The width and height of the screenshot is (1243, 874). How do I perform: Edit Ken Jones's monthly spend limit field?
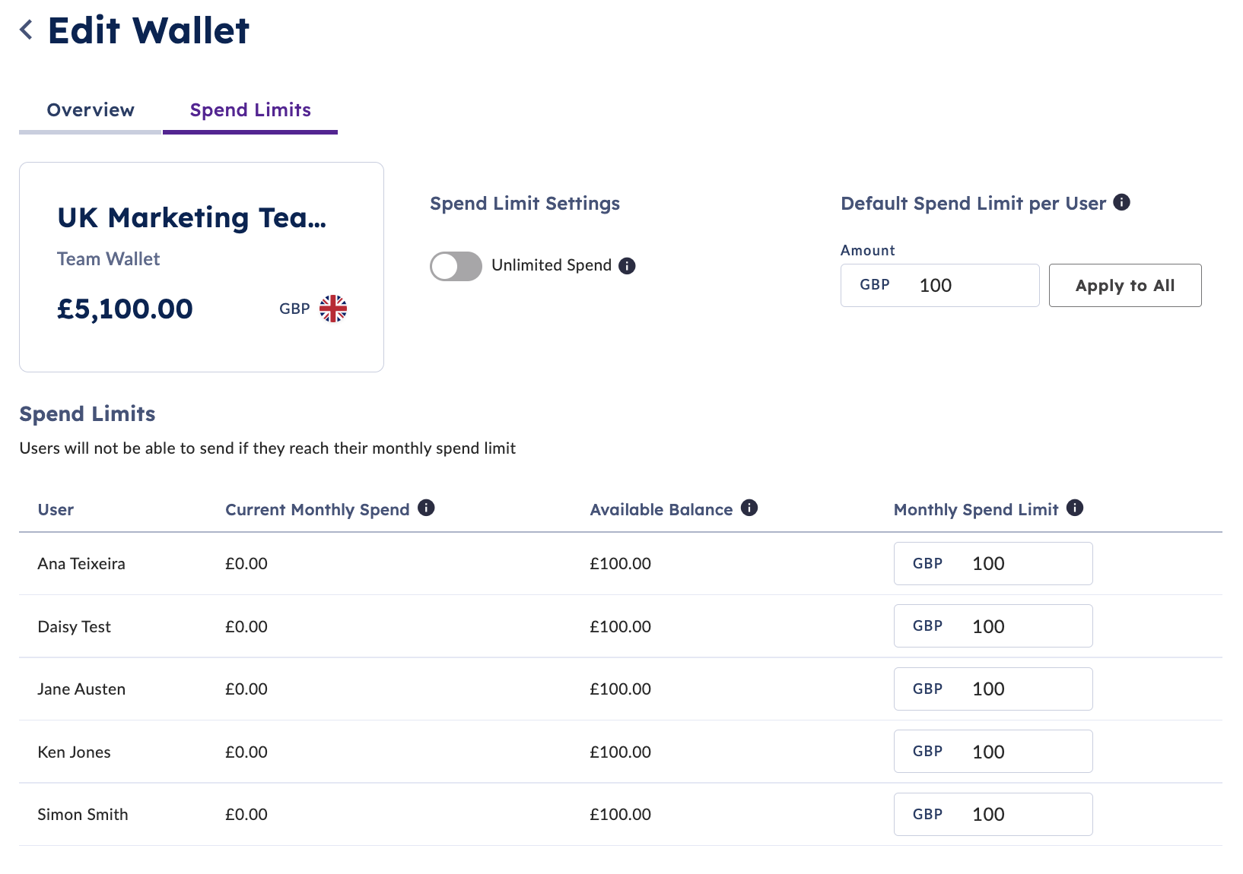(993, 752)
